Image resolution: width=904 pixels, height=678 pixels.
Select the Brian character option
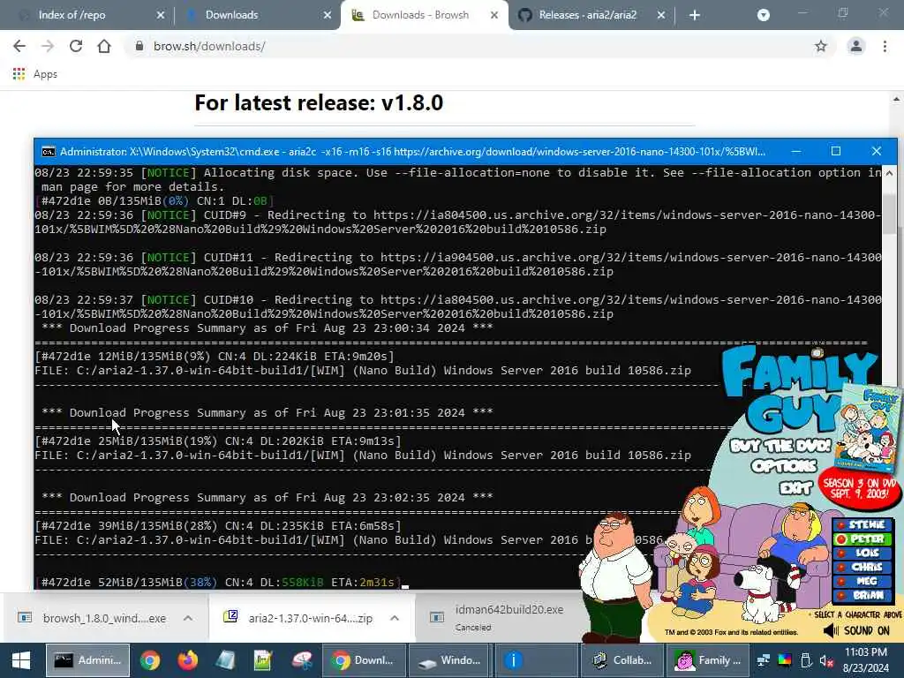click(x=863, y=596)
